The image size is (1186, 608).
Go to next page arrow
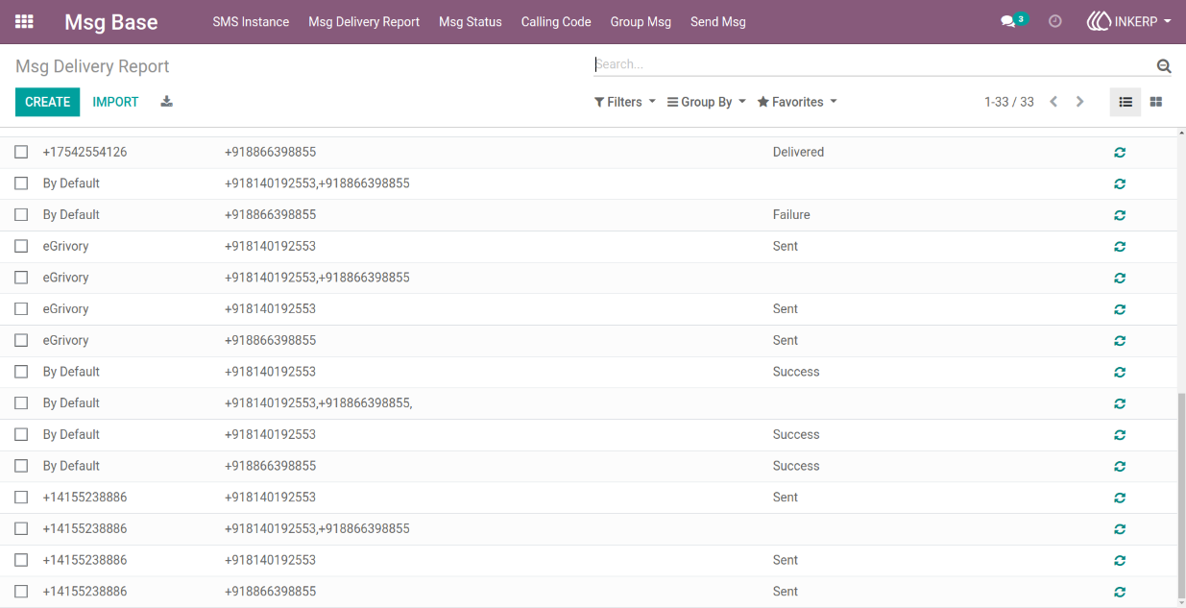pos(1080,102)
